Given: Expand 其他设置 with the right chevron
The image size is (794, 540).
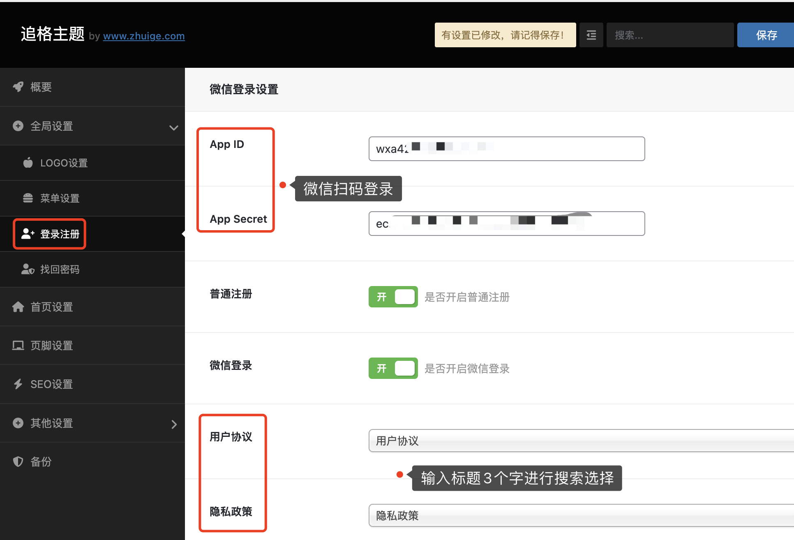Looking at the screenshot, I should pyautogui.click(x=174, y=424).
